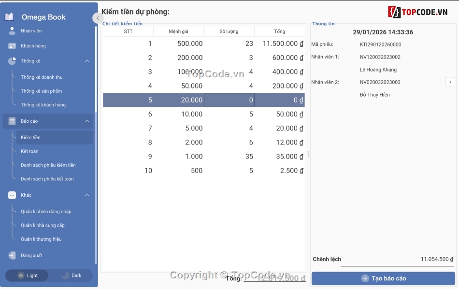The width and height of the screenshot is (459, 289).
Task: Click the Nhân viên person icon
Action: point(12,31)
